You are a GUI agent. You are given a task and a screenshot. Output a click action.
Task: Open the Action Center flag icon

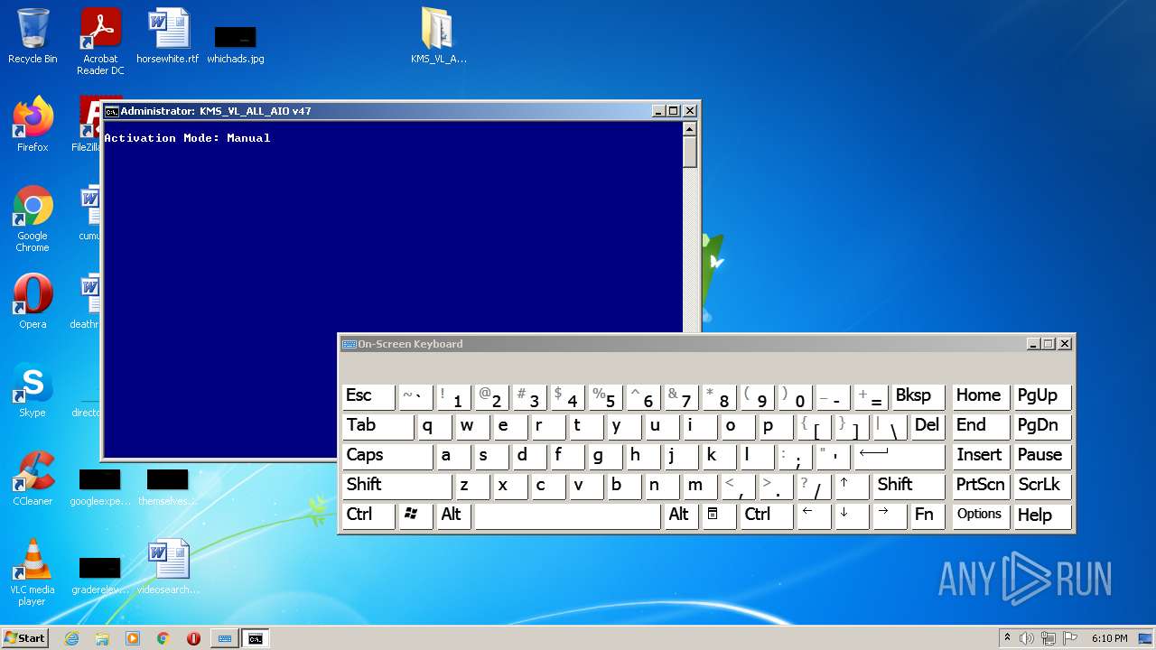pos(1070,638)
